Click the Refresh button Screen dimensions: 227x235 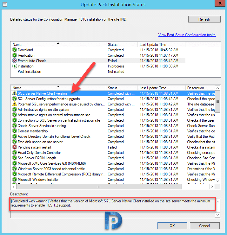204,19
